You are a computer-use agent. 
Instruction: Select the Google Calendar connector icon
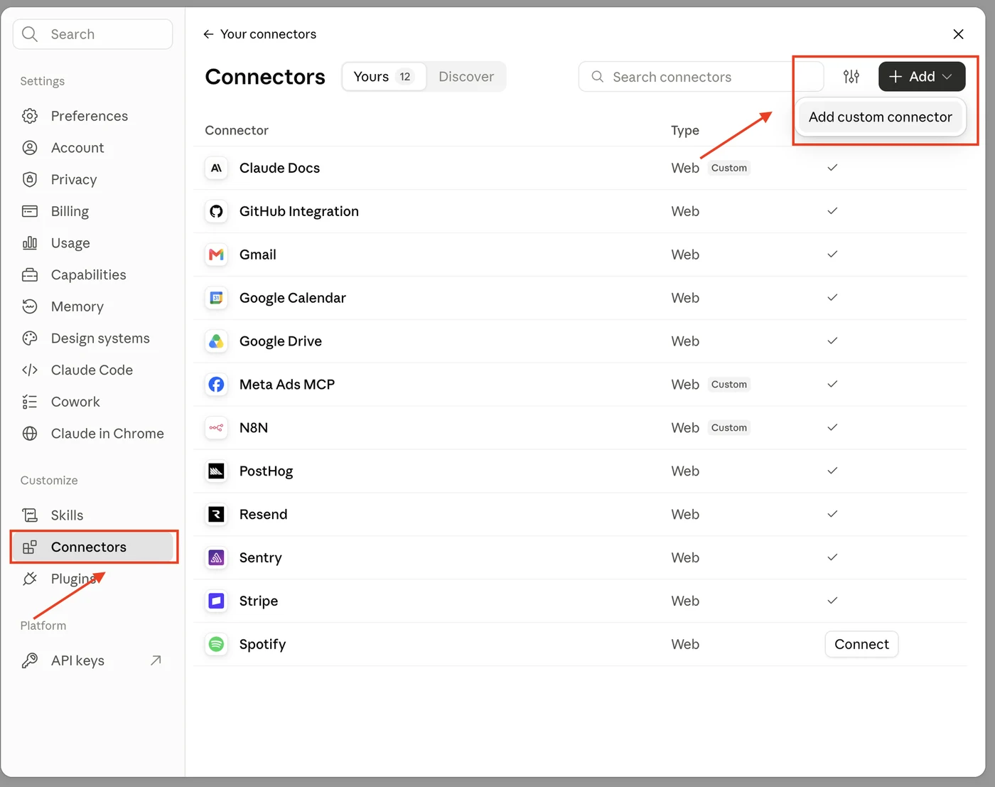click(217, 298)
